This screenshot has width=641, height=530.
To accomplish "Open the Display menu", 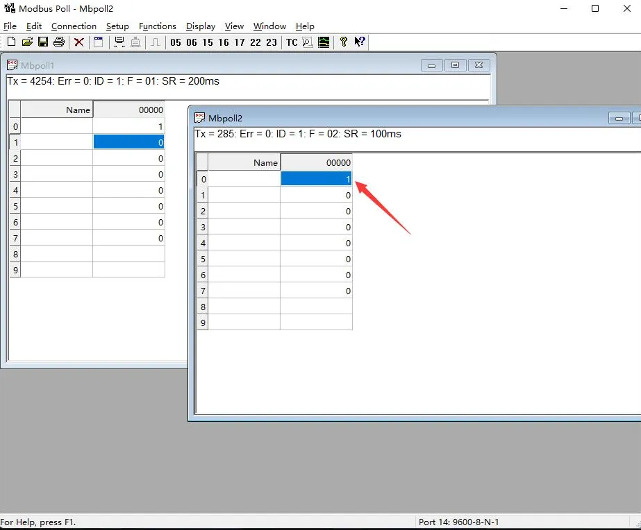I will (x=201, y=26).
